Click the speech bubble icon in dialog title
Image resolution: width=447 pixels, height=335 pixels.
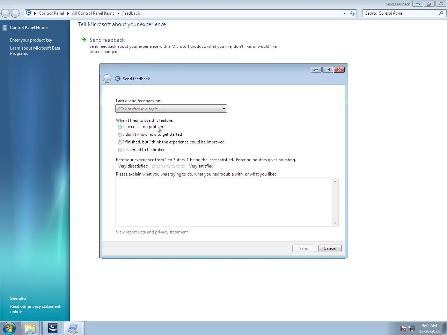pyautogui.click(x=117, y=79)
